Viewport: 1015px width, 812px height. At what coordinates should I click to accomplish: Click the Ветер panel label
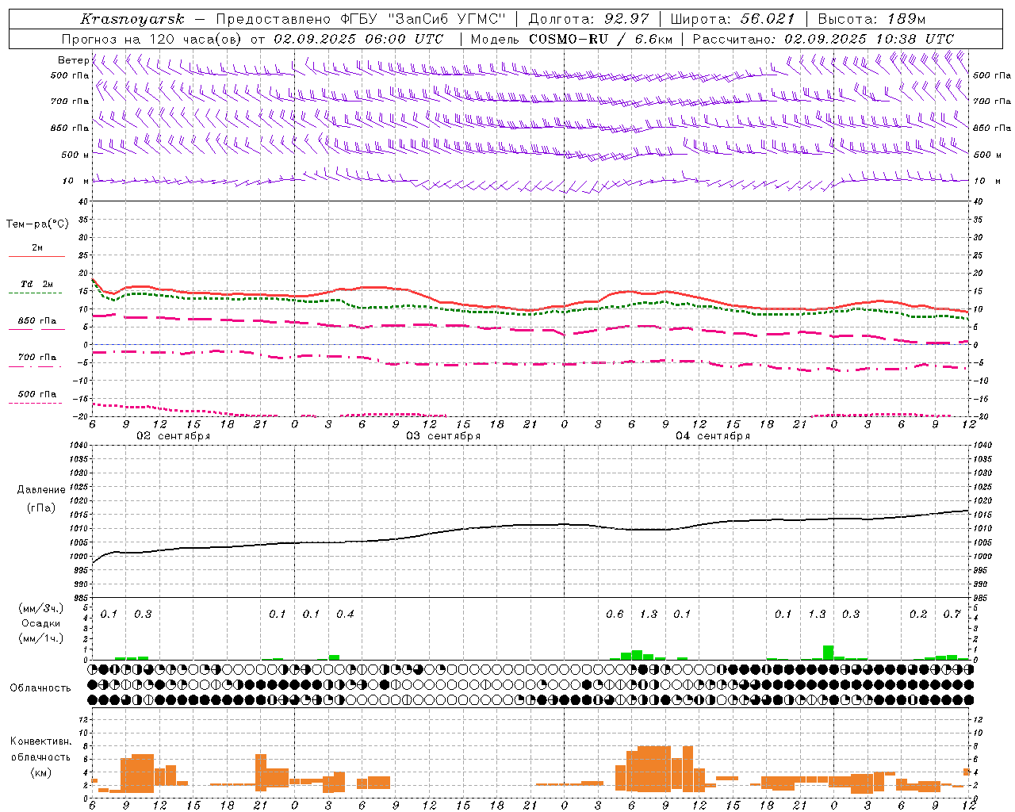73,60
